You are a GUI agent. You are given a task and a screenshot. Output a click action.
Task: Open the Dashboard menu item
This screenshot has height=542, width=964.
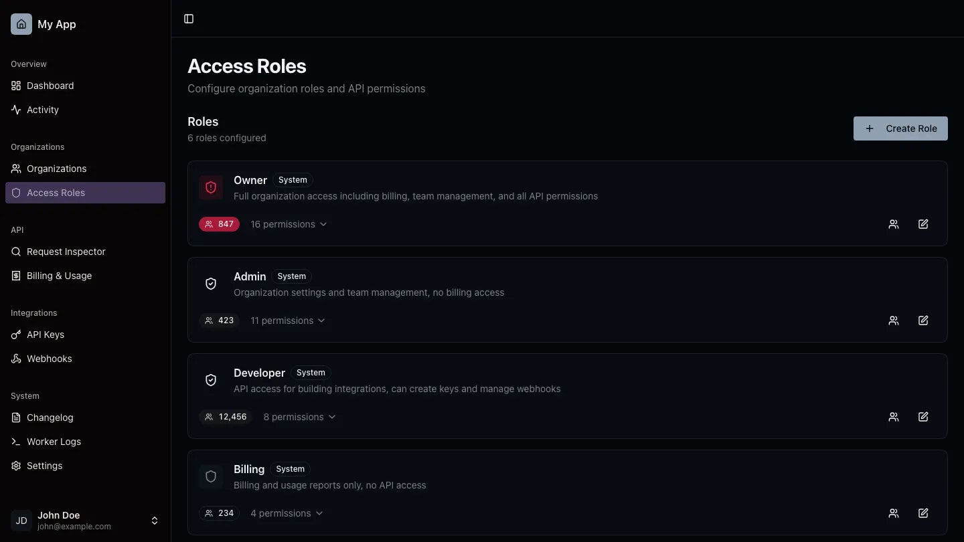click(50, 86)
